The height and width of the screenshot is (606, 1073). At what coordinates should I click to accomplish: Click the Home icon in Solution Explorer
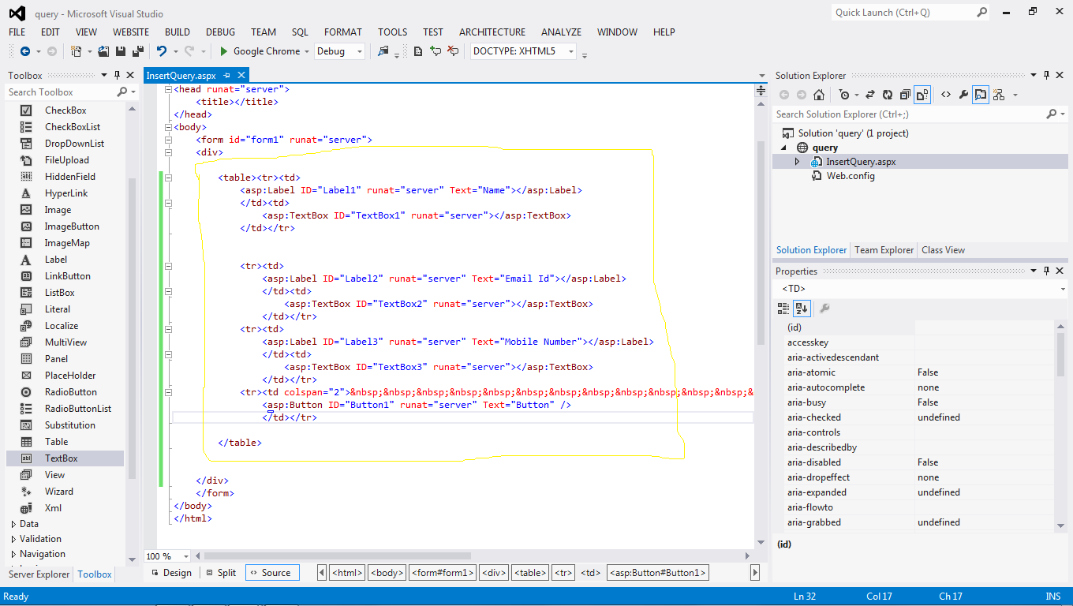pos(819,94)
